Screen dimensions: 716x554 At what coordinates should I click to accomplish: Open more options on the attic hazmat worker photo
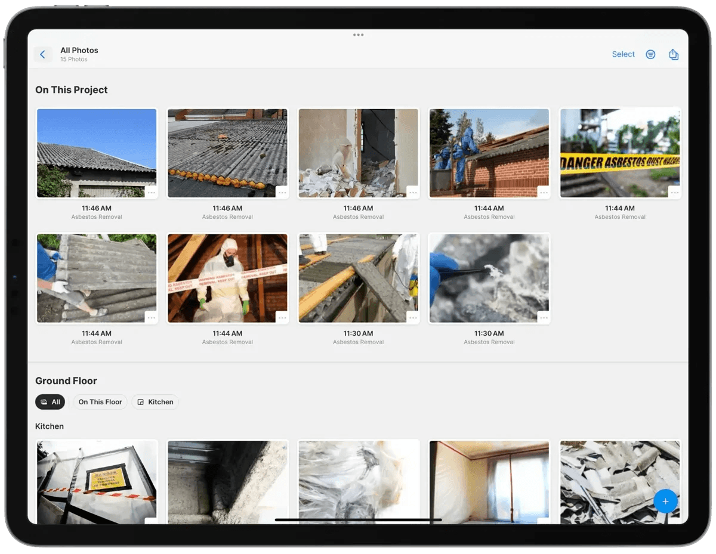click(282, 317)
